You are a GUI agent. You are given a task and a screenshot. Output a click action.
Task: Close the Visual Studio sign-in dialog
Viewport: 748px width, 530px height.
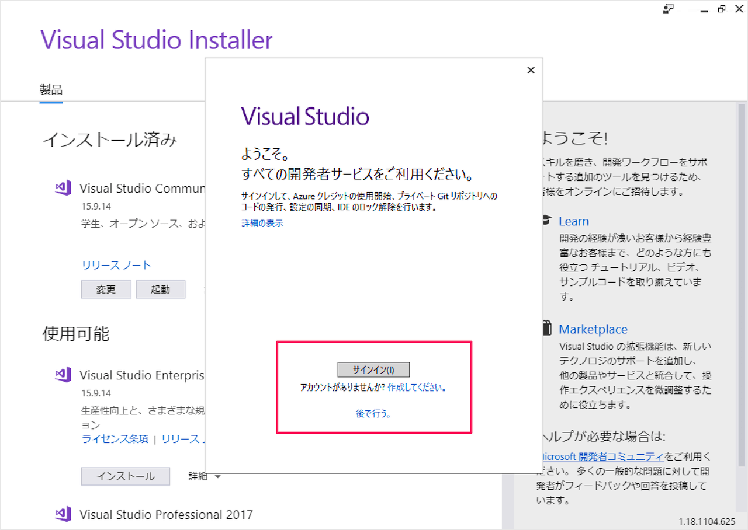tap(531, 70)
